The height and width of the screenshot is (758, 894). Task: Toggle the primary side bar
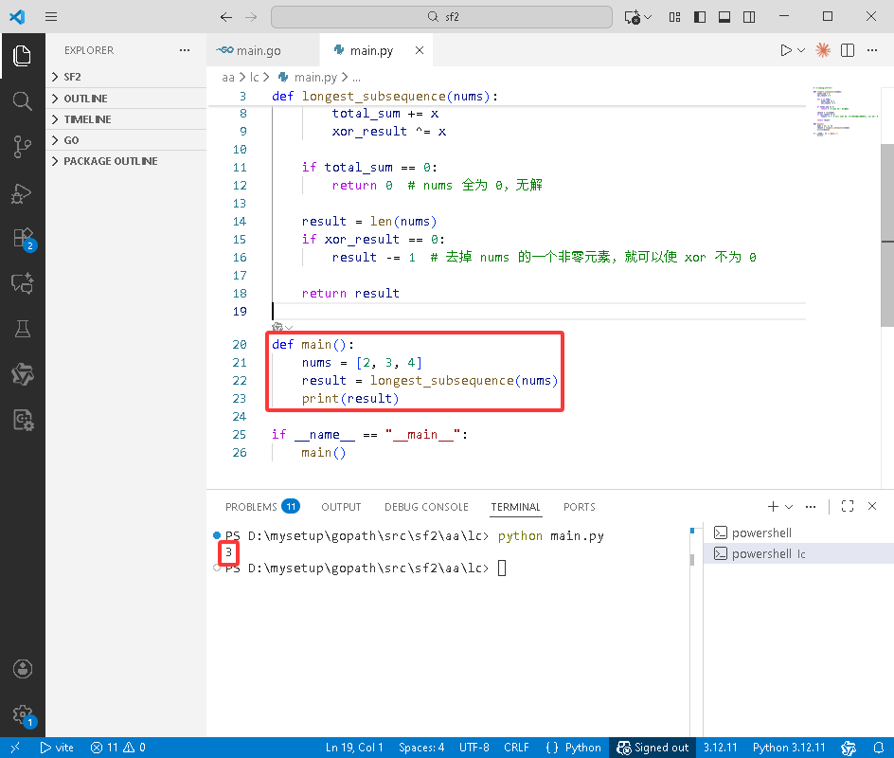(x=700, y=17)
